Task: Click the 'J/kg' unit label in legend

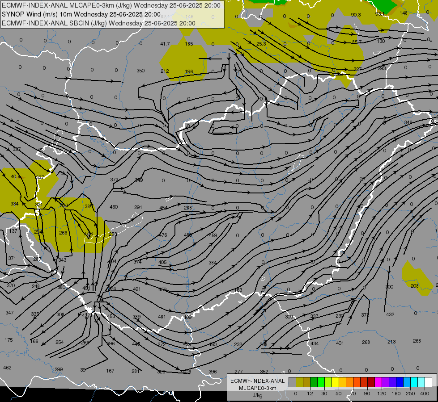Action: 258,395
